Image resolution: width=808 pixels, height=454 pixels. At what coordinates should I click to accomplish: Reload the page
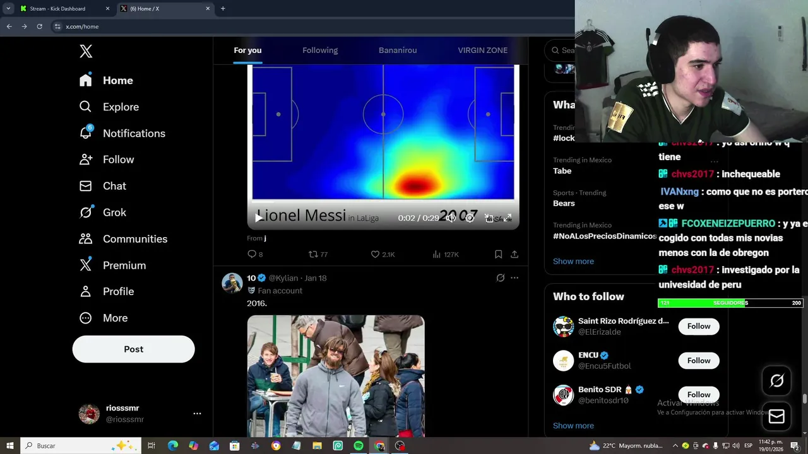coord(39,26)
